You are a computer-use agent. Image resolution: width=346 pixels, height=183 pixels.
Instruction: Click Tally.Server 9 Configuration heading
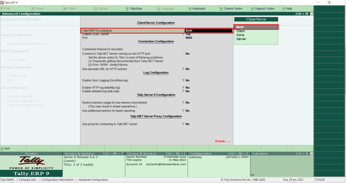pyautogui.click(x=156, y=95)
